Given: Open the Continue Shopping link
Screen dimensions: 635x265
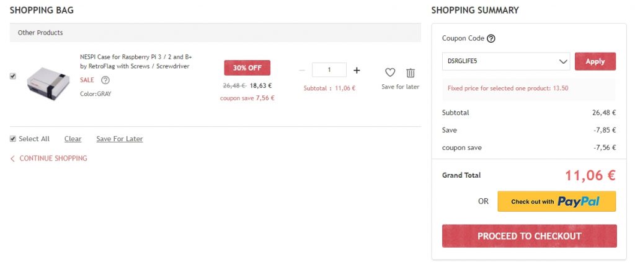Looking at the screenshot, I should point(53,159).
